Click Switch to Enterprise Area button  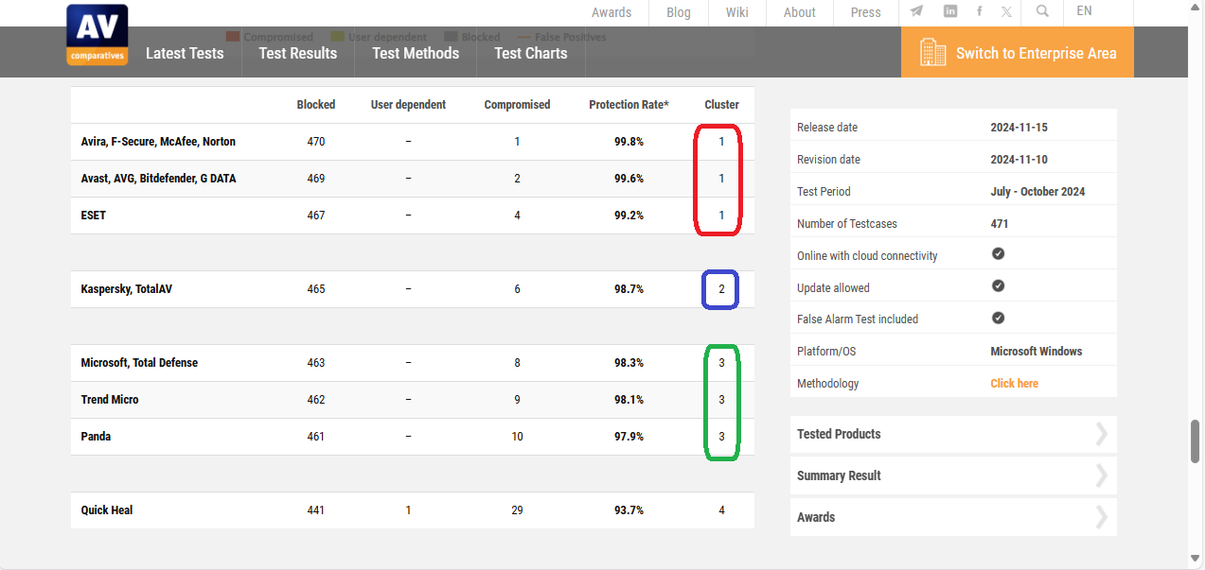(1018, 53)
